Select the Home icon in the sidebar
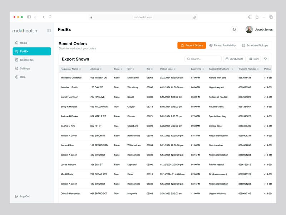The height and width of the screenshot is (215, 286). [16, 43]
